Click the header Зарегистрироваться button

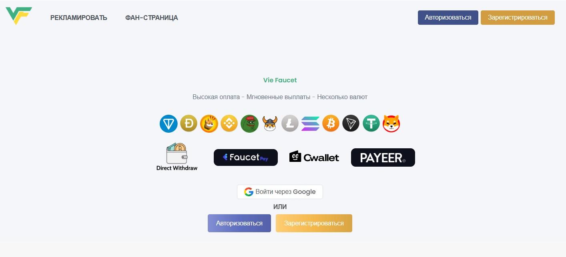[518, 18]
